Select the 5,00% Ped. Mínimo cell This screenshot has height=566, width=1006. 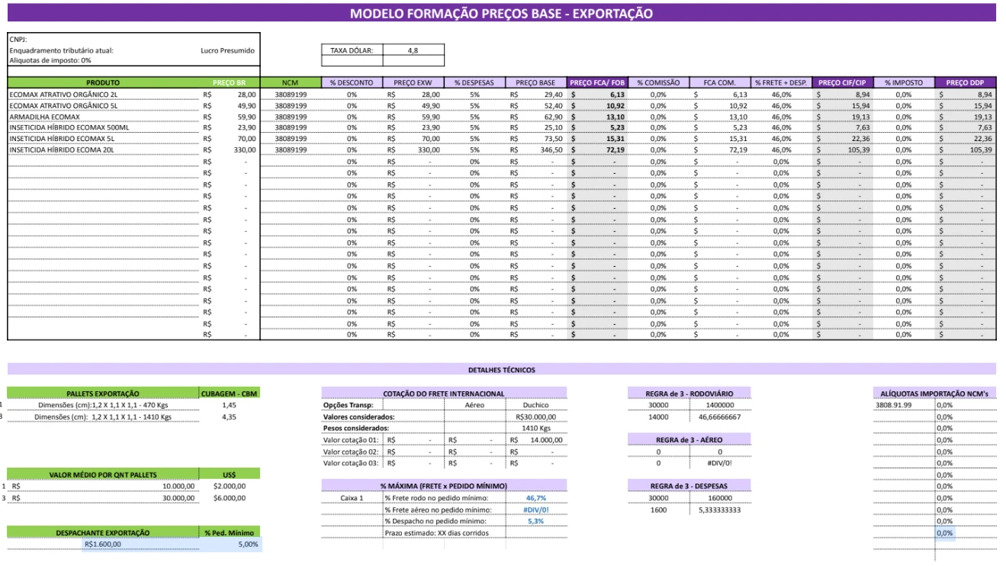click(230, 545)
